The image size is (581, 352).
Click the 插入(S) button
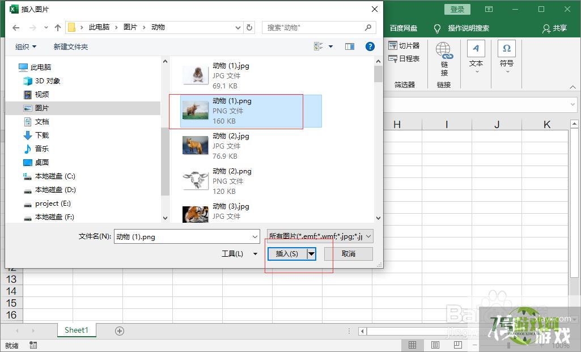pos(287,254)
